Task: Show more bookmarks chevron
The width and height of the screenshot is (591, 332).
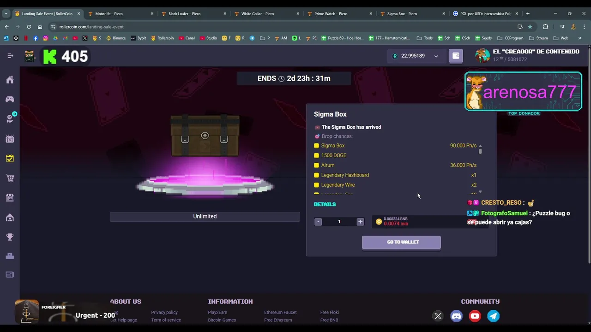Action: (579, 38)
